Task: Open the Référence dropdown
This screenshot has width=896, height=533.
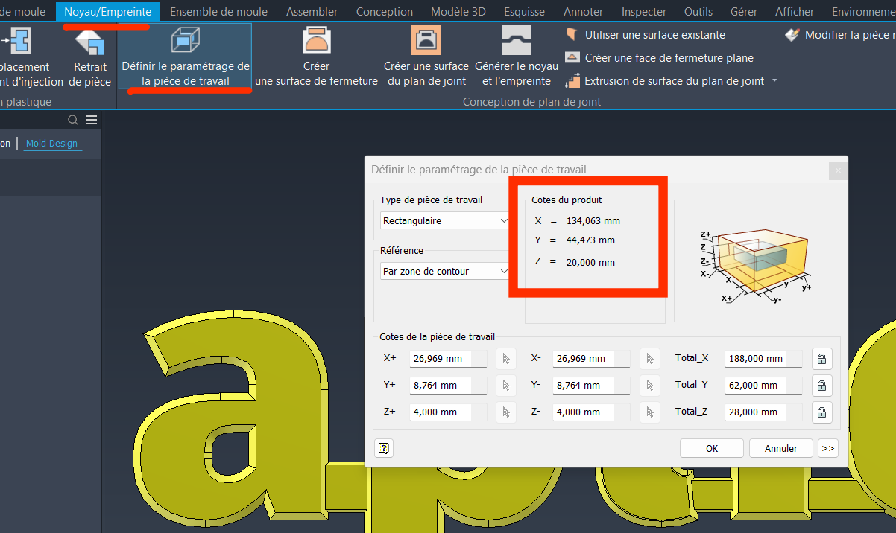Action: point(444,272)
